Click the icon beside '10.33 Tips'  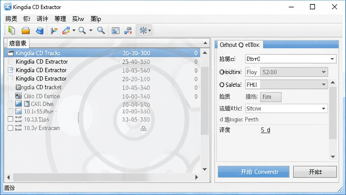point(18,119)
